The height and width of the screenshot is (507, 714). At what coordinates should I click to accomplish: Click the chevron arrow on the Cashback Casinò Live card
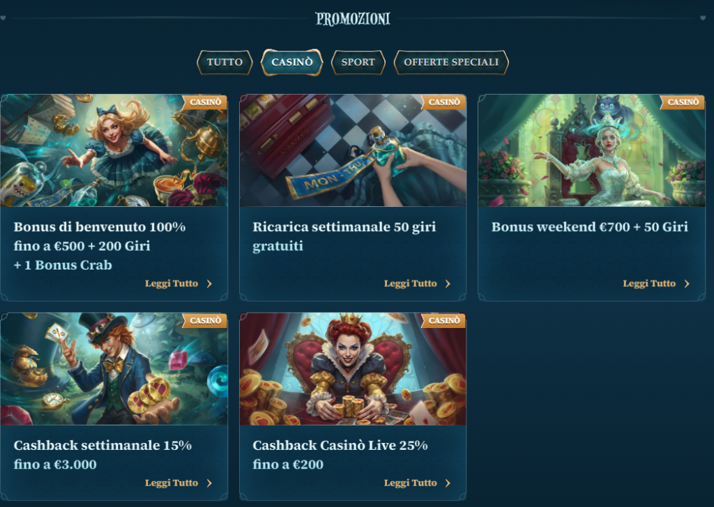pyautogui.click(x=448, y=483)
